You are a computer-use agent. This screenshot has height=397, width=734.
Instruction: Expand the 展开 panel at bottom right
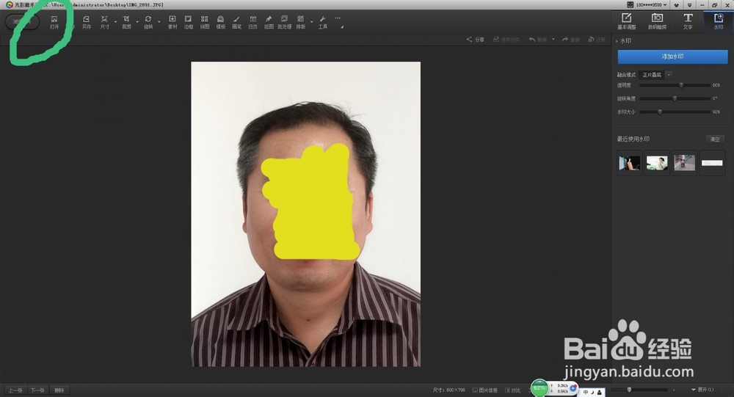702,390
